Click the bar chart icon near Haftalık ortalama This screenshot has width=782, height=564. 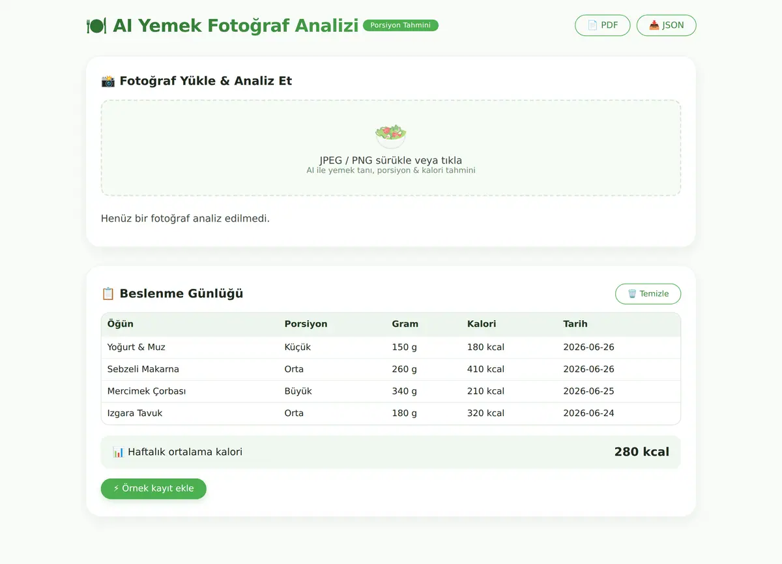point(118,452)
